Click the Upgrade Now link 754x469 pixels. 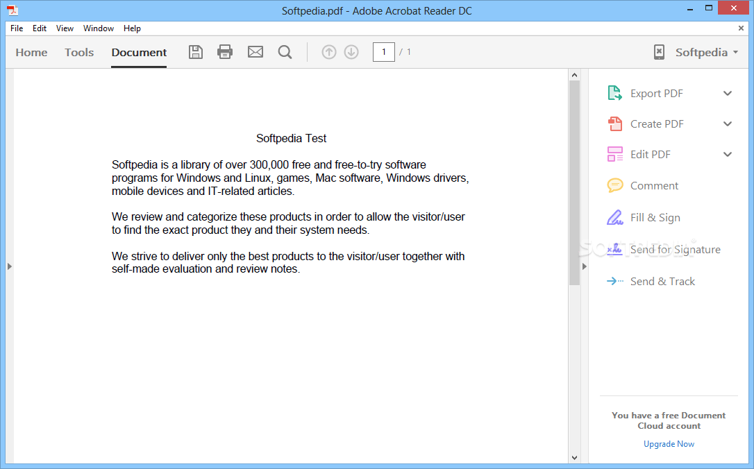668,443
